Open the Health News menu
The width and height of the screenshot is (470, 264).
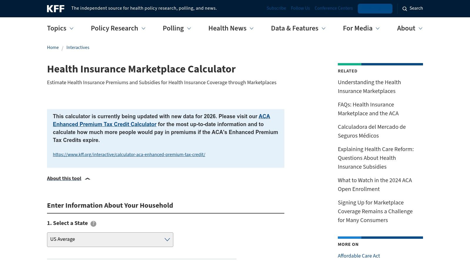click(x=231, y=28)
